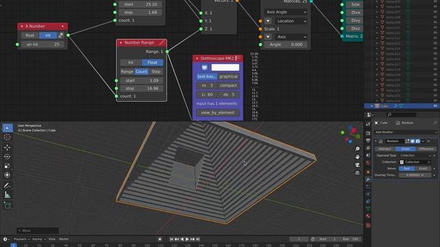
Task: Select the 3D Cursor tool
Action: [x=8, y=137]
